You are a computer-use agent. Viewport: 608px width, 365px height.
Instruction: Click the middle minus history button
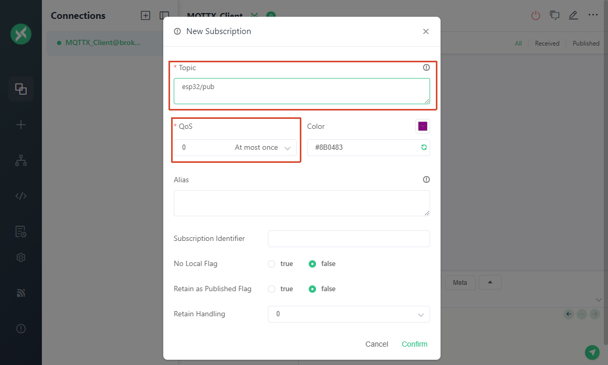pyautogui.click(x=582, y=314)
